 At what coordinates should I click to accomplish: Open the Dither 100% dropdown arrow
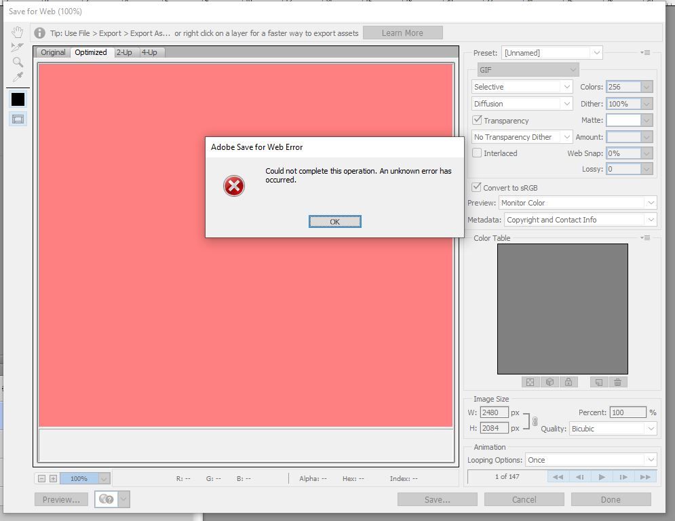(x=646, y=104)
